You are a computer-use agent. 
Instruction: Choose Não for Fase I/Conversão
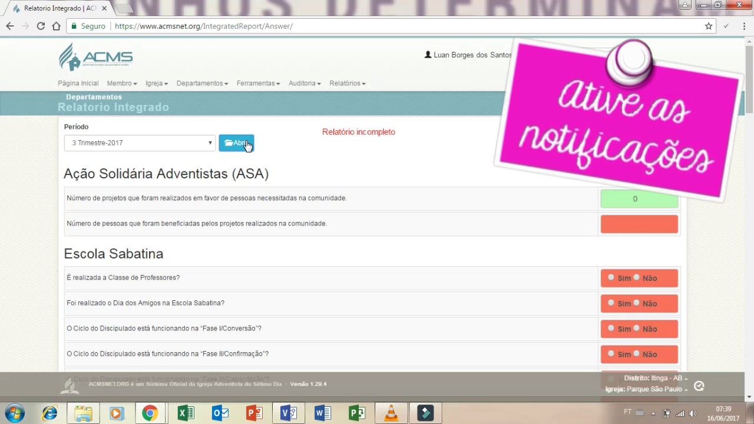coord(636,328)
